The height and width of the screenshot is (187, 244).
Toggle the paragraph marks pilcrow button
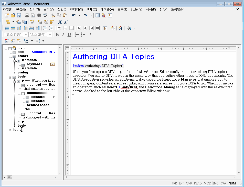tap(91, 35)
